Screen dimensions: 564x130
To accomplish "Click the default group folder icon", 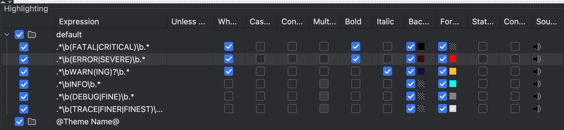I will click(x=32, y=35).
